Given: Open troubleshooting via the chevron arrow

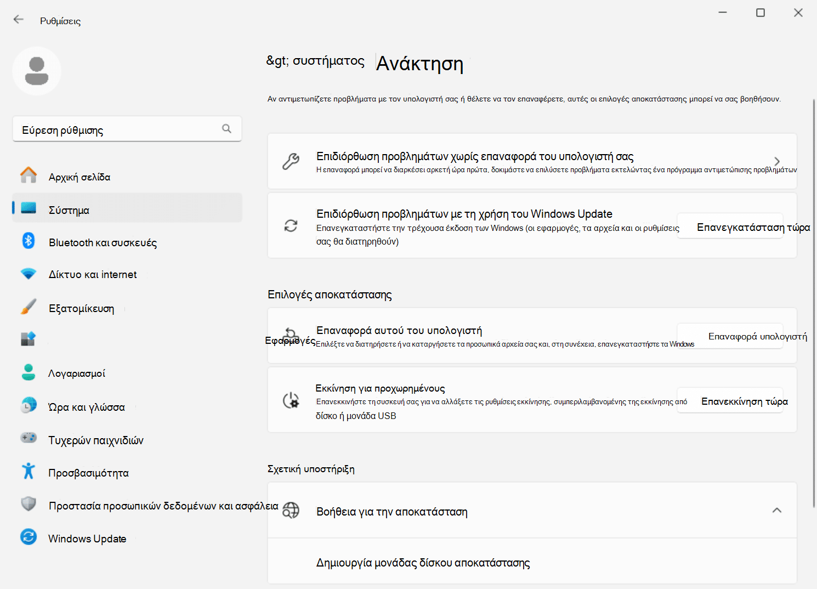Looking at the screenshot, I should pos(776,161).
